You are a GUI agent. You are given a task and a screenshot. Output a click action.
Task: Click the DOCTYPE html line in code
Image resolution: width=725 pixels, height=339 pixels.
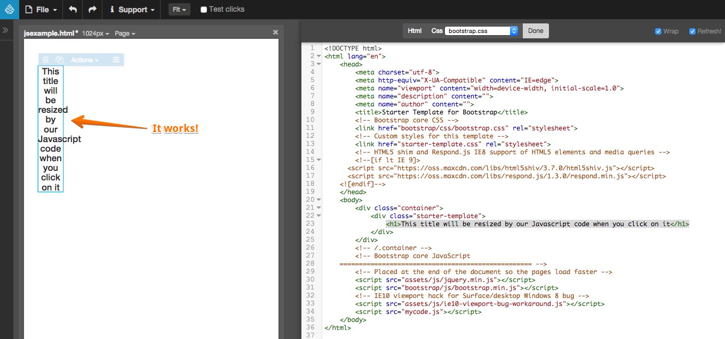point(353,48)
